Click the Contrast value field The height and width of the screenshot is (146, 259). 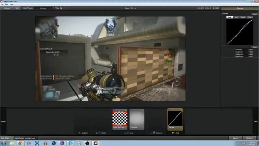pyautogui.click(x=251, y=49)
